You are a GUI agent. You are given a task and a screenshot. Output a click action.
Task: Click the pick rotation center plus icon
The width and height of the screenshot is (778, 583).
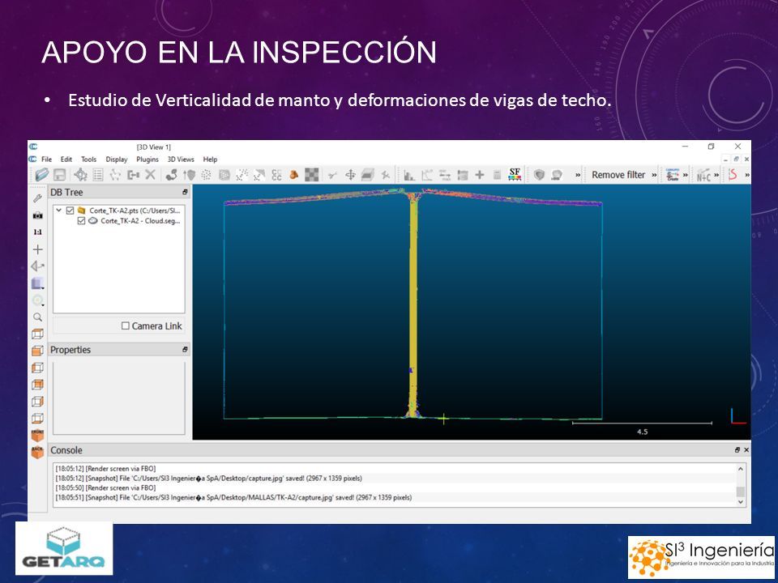tap(38, 249)
